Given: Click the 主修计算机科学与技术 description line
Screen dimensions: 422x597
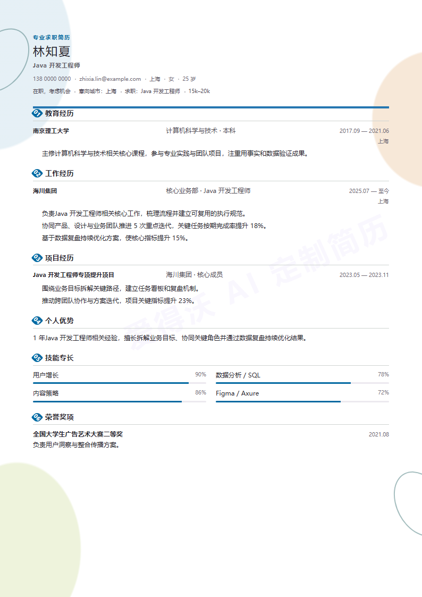Looking at the screenshot, I should point(175,154).
